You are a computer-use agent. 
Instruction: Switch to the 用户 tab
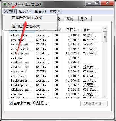[x=85, y=19]
